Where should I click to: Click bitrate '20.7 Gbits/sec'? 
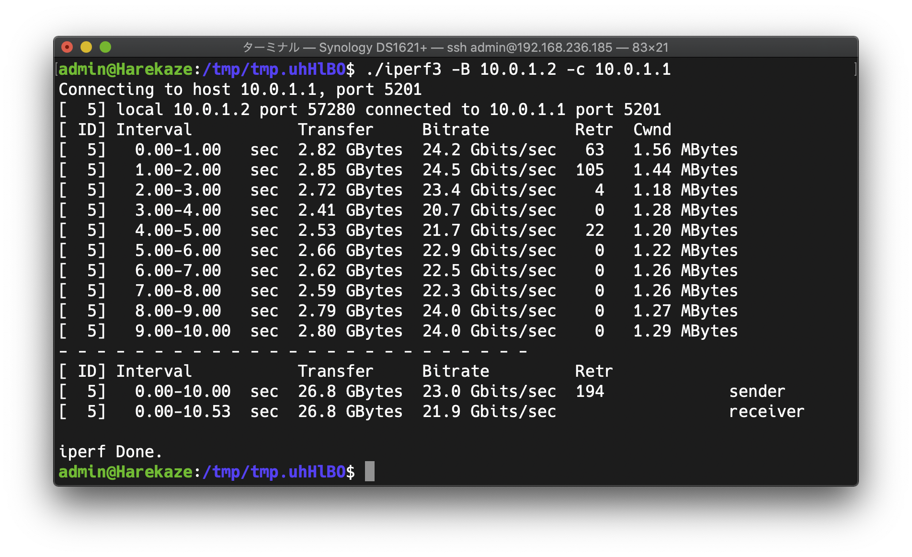[489, 210]
